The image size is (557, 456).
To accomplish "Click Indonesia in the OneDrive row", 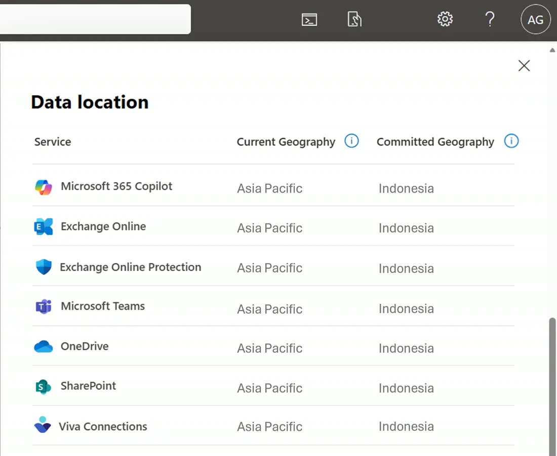I will point(406,348).
